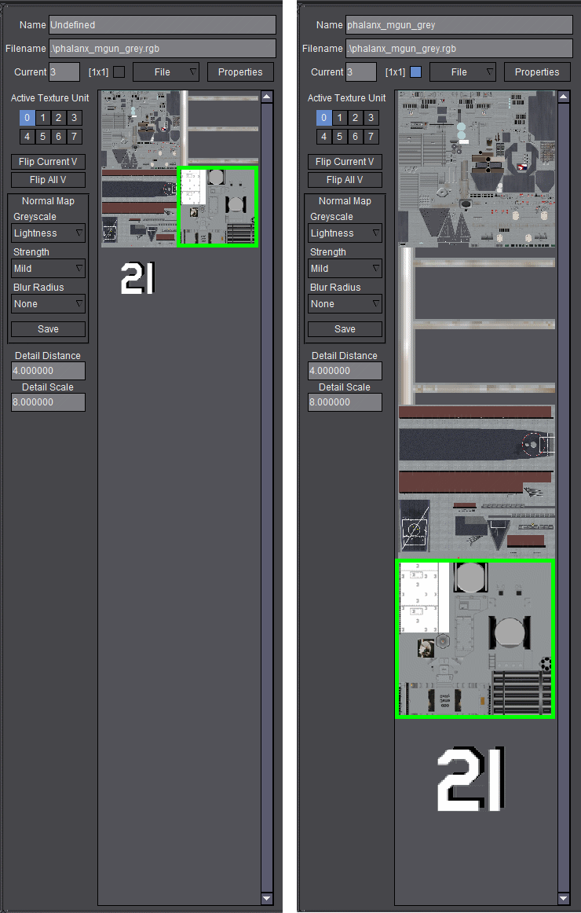Toggle the blue [1x1] checkbox in right panel
The image size is (581, 913).
pyautogui.click(x=416, y=71)
